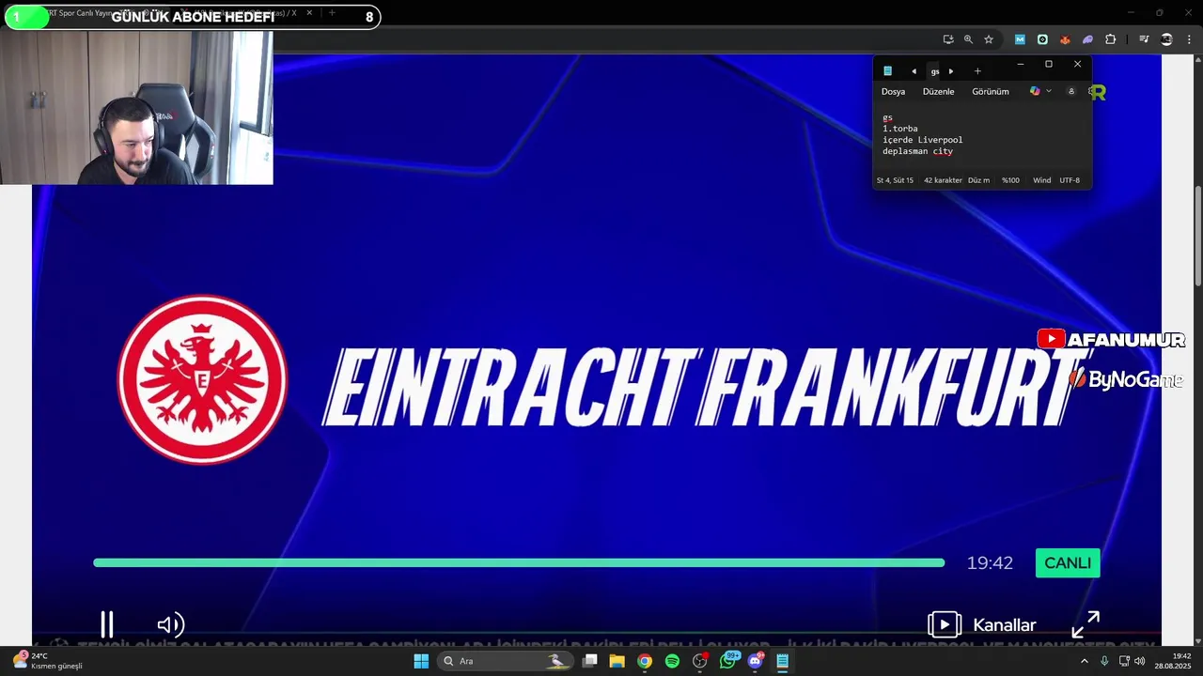Viewport: 1203px width, 676px height.
Task: Open the Chrome Extensions puzzle menu
Action: pyautogui.click(x=1111, y=39)
